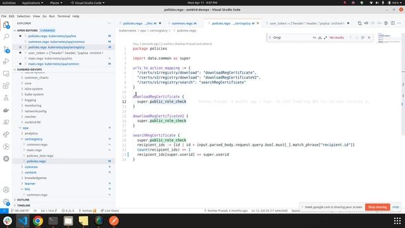Open the Accounts icon in activity bar
This screenshot has height=228, width=405.
[6, 189]
